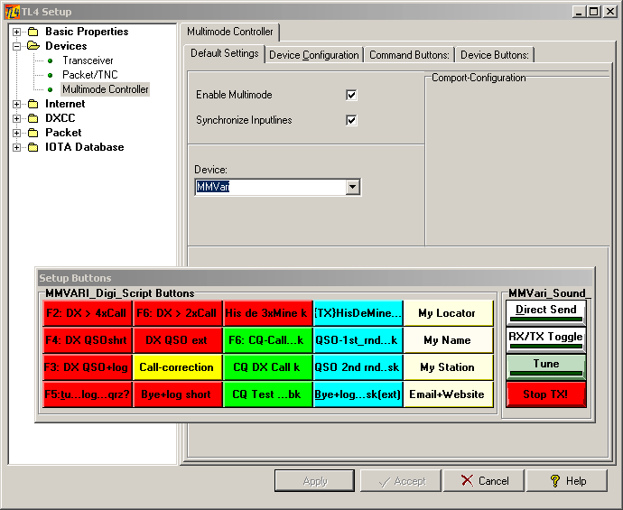
Task: Click the My Locator button
Action: [448, 313]
